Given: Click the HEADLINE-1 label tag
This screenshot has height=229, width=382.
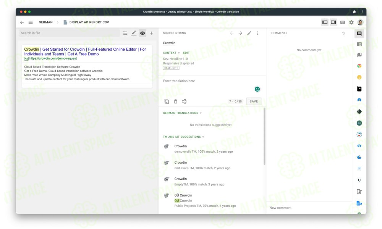Looking at the screenshot, I should tap(171, 68).
